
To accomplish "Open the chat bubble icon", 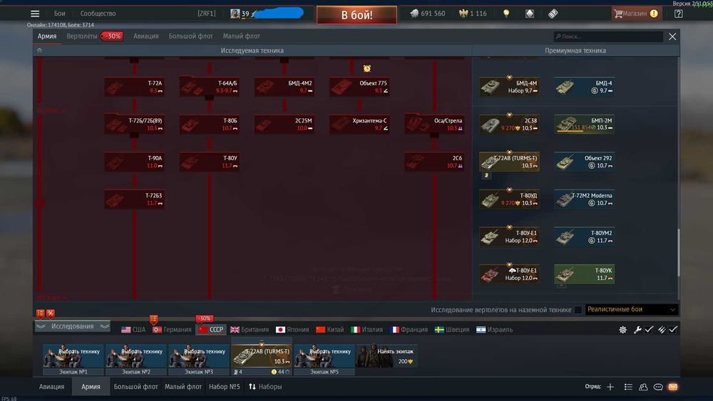I will 658,387.
